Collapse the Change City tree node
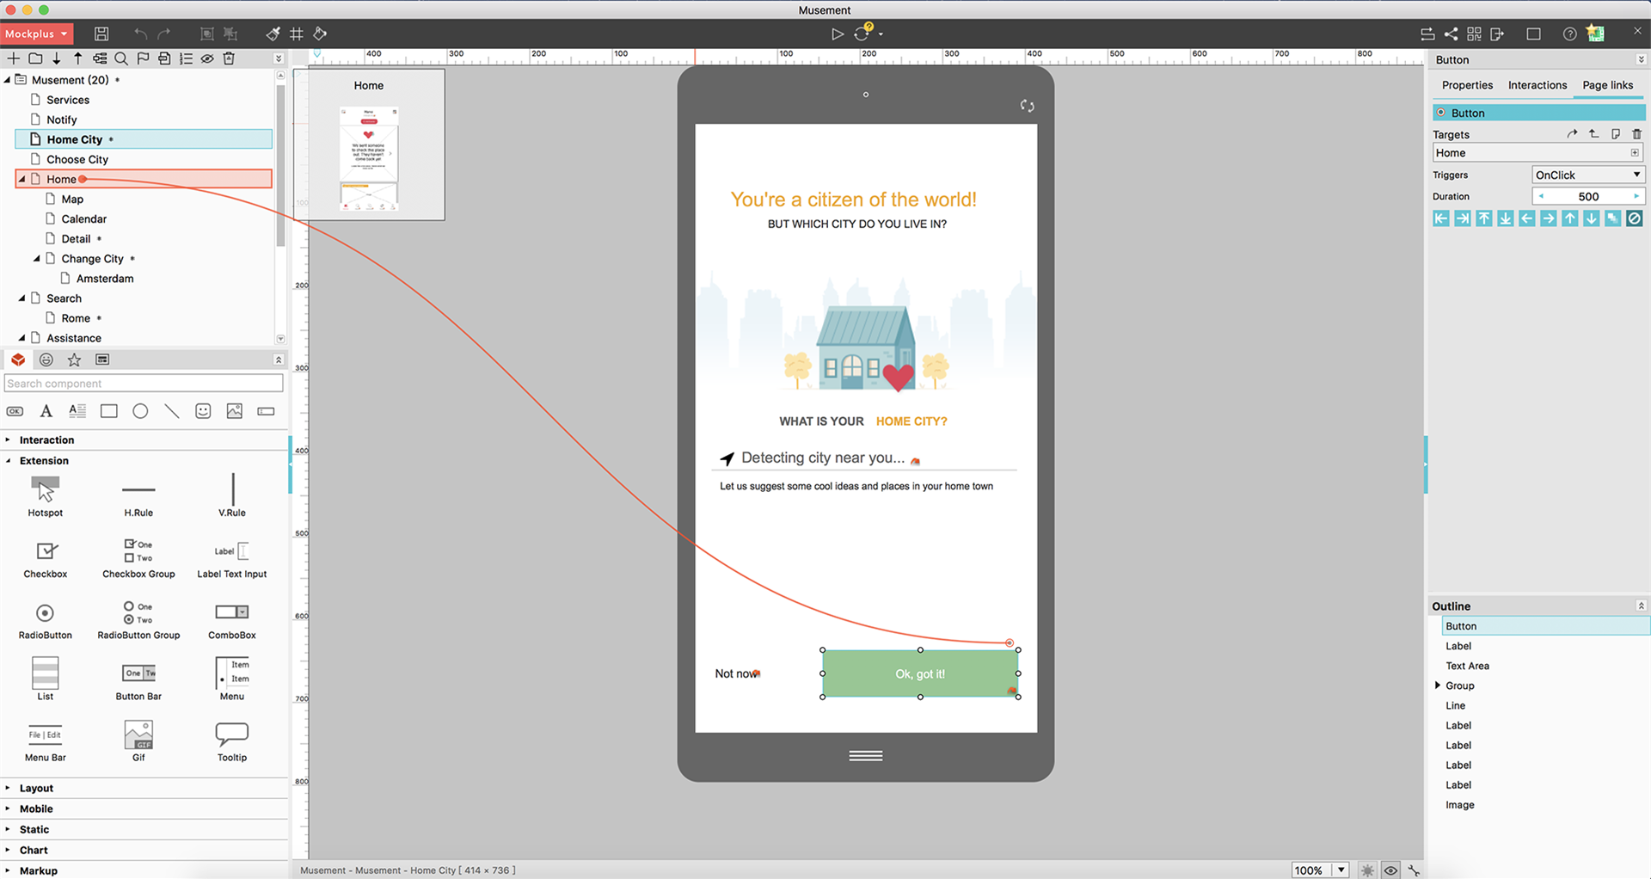1651x879 pixels. tap(37, 259)
